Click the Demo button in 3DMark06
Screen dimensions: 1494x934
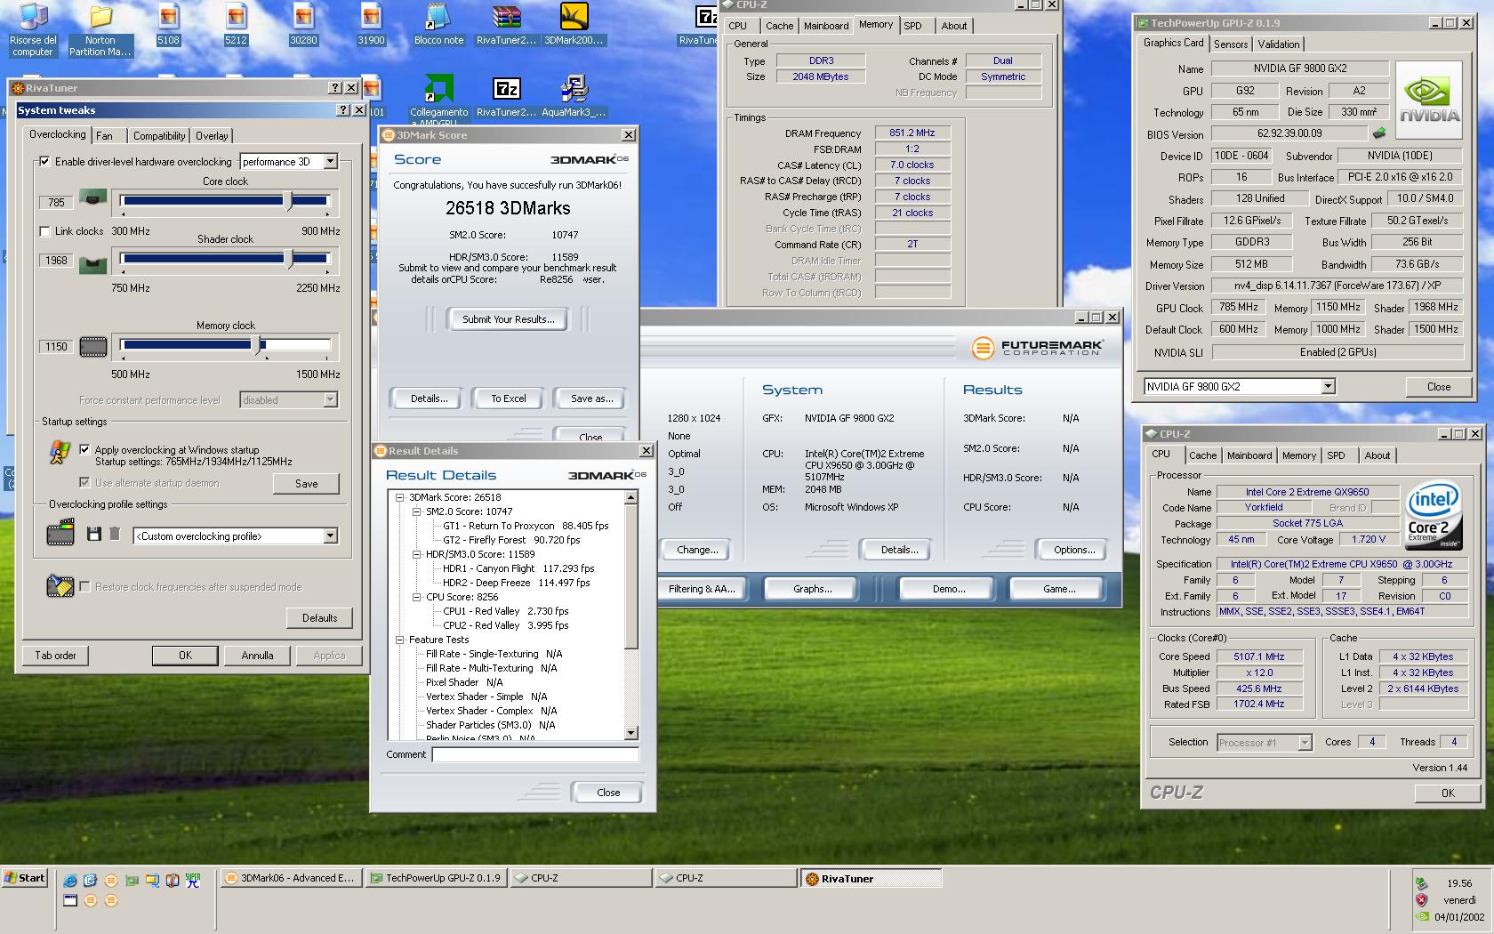click(x=949, y=589)
